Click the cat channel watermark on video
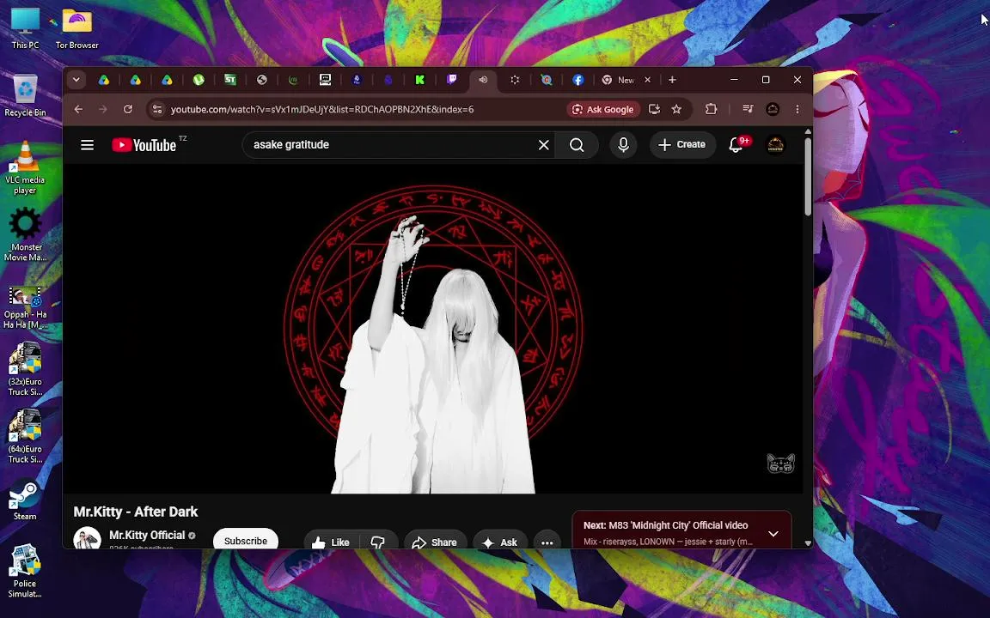990x618 pixels. tap(780, 463)
